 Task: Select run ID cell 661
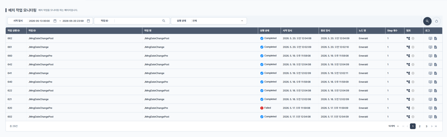coord(16,47)
